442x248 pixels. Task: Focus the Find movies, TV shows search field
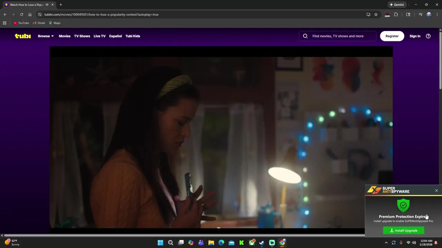coord(338,36)
